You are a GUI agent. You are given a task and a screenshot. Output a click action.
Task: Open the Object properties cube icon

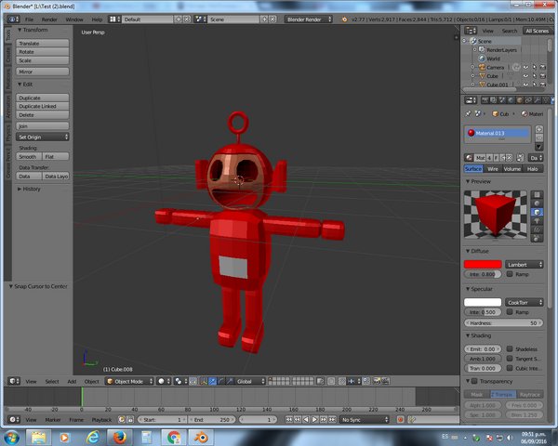(x=520, y=100)
